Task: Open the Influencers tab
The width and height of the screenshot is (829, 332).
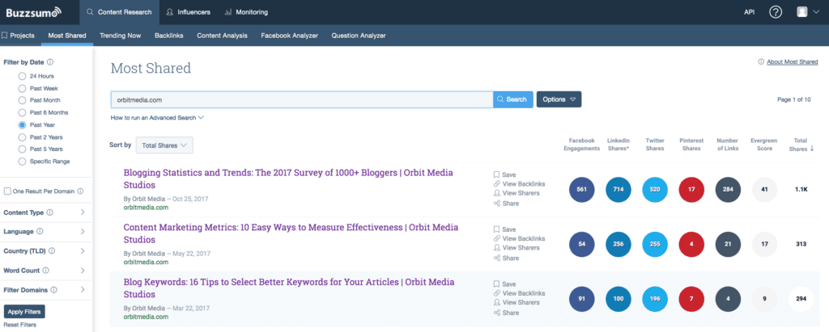Action: (188, 12)
